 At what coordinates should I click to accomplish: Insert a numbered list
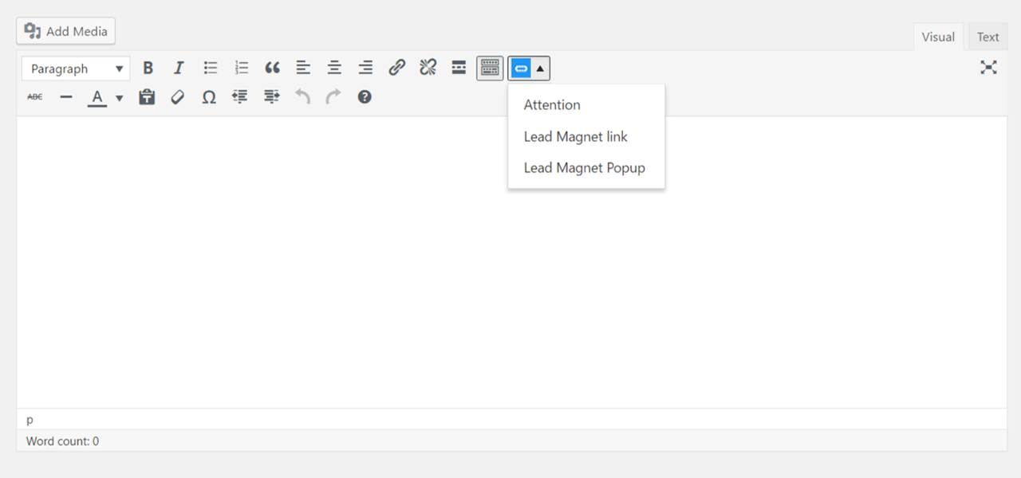coord(241,69)
